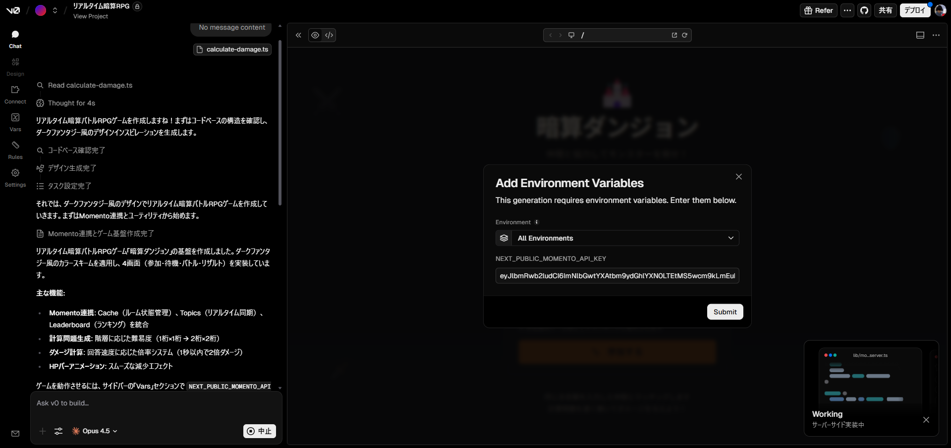Open the calculate-damage.ts file attachment

232,50
